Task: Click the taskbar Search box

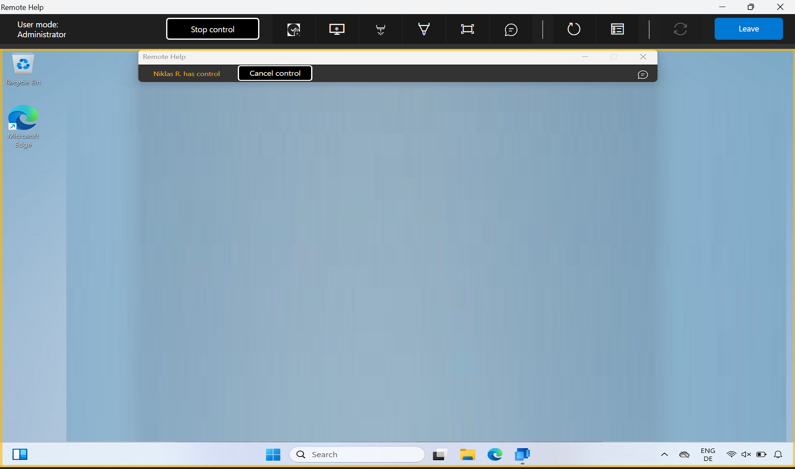Action: coord(357,455)
